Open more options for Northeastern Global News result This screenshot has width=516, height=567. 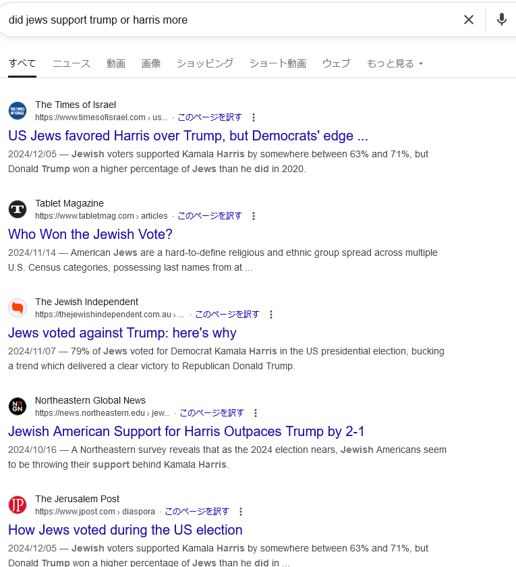tap(256, 413)
